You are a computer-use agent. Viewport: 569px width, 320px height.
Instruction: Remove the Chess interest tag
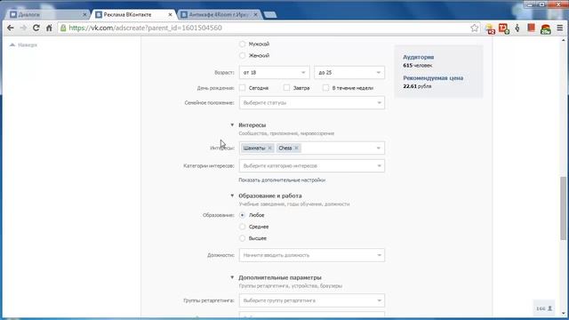(296, 148)
